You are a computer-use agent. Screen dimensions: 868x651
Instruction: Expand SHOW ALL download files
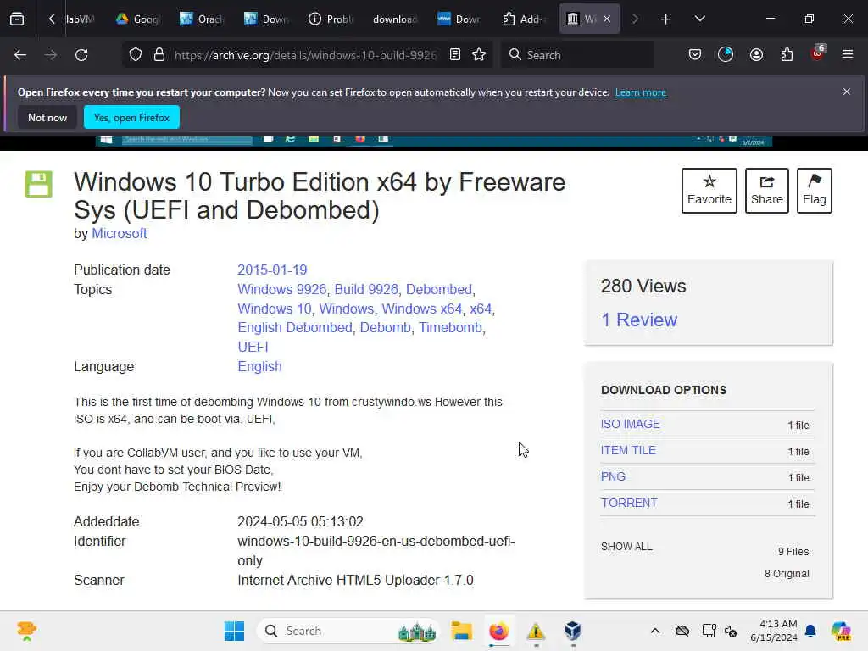(x=626, y=547)
